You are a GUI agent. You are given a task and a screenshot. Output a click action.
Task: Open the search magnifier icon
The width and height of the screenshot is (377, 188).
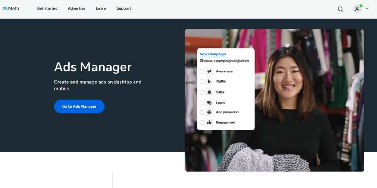tap(340, 9)
